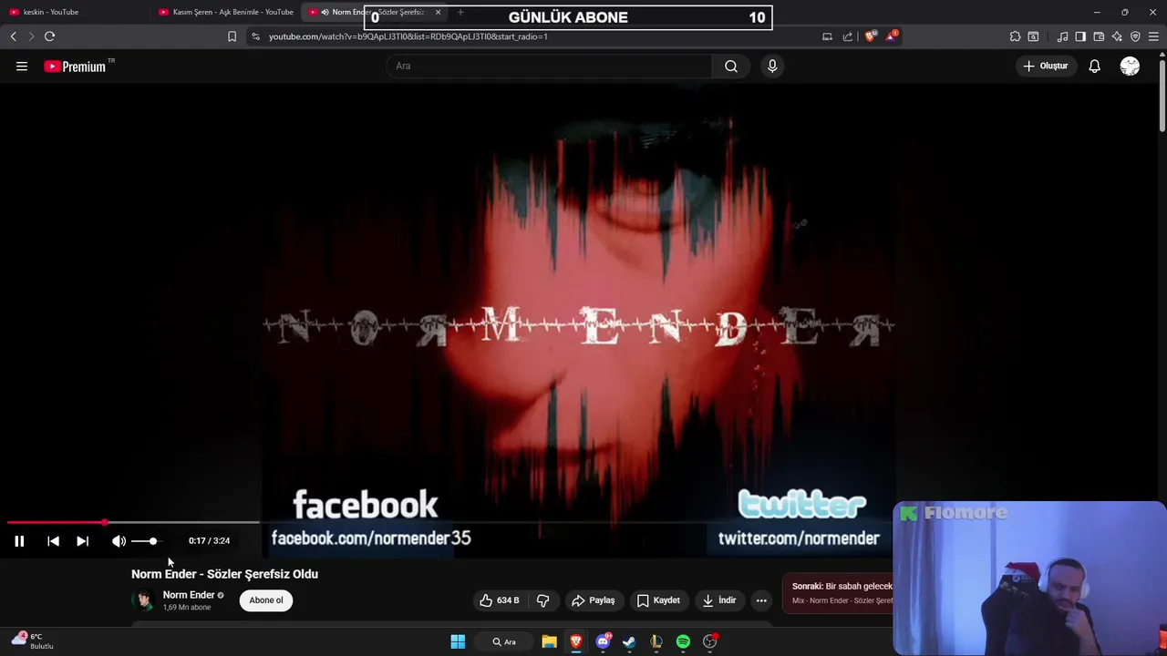Open Brave Shields lion icon
1167x656 pixels.
871,36
